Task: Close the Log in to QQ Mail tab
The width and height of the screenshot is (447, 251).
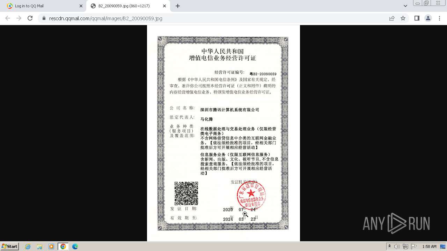Action: coord(81,6)
